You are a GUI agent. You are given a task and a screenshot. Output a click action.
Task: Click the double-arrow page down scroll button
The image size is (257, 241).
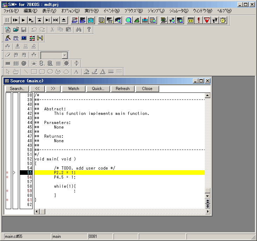click(x=208, y=206)
